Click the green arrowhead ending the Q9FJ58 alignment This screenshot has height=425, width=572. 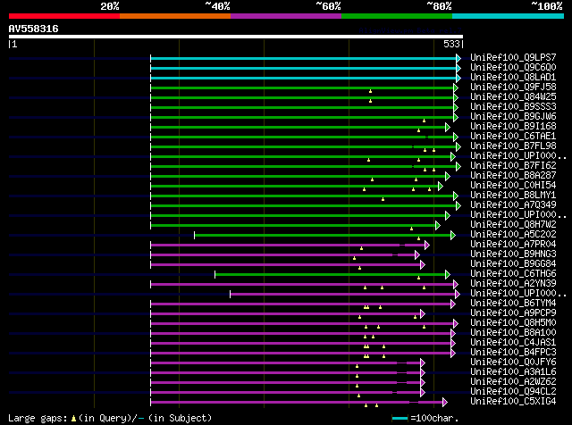tap(456, 87)
